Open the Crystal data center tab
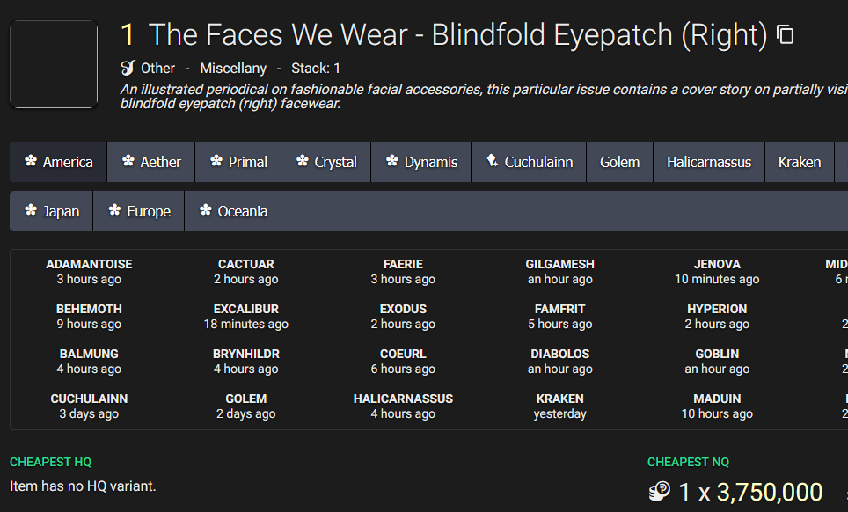 click(326, 162)
